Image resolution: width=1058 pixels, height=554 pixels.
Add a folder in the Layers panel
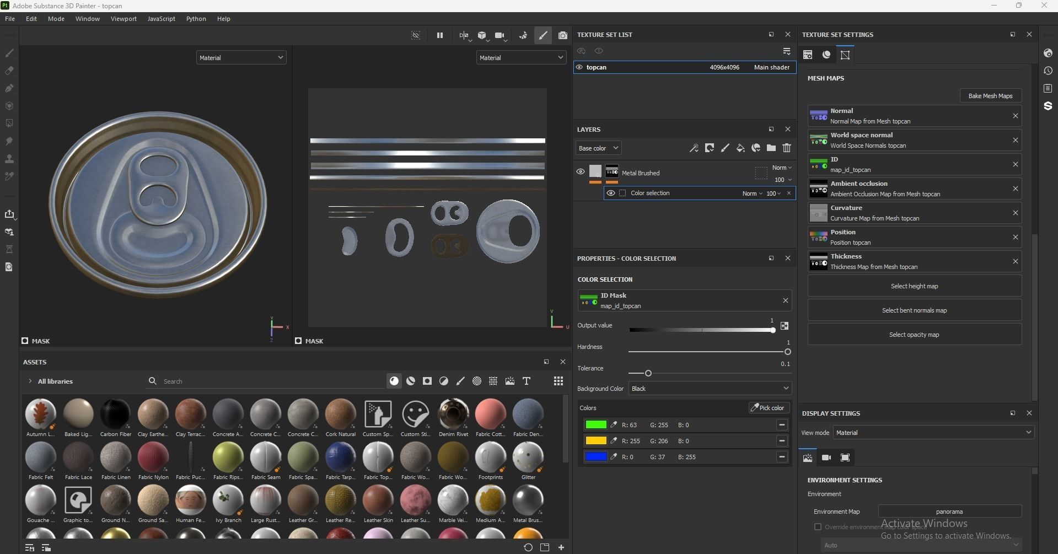coord(771,148)
